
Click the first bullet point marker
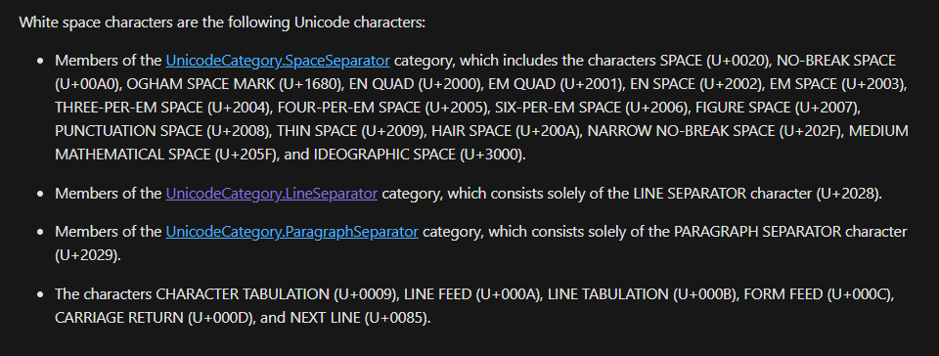pyautogui.click(x=40, y=61)
